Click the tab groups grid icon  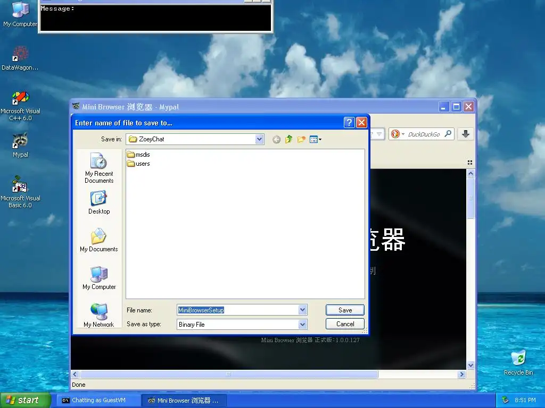[470, 163]
